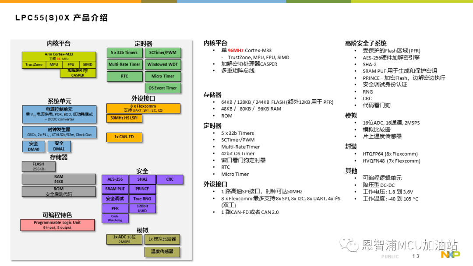473x266 pixels.
Task: Click the AES-256 bullet in the right column
Action: point(391,58)
